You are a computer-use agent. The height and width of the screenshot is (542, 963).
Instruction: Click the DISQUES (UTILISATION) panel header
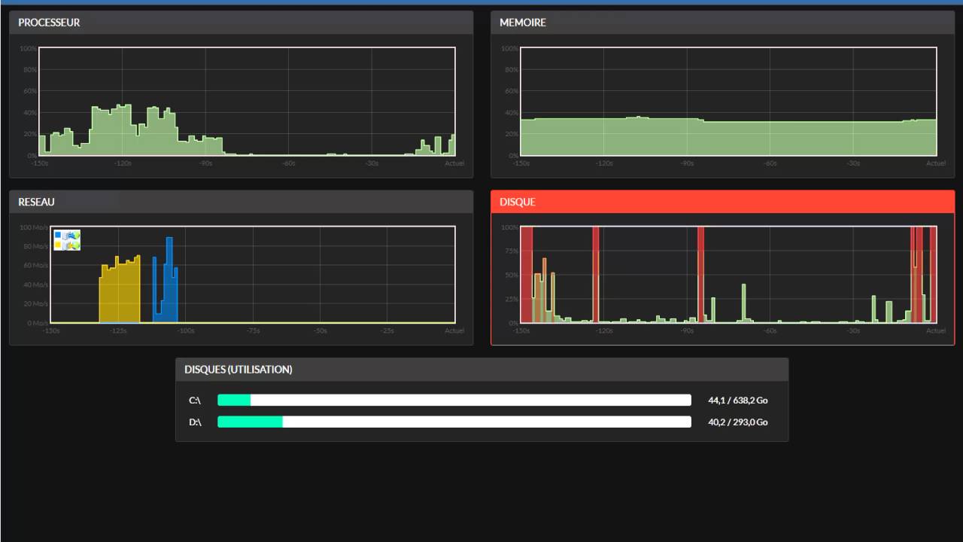pyautogui.click(x=481, y=370)
